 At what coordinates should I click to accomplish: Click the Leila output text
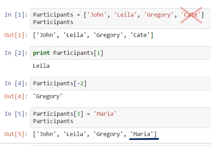coord(41,66)
